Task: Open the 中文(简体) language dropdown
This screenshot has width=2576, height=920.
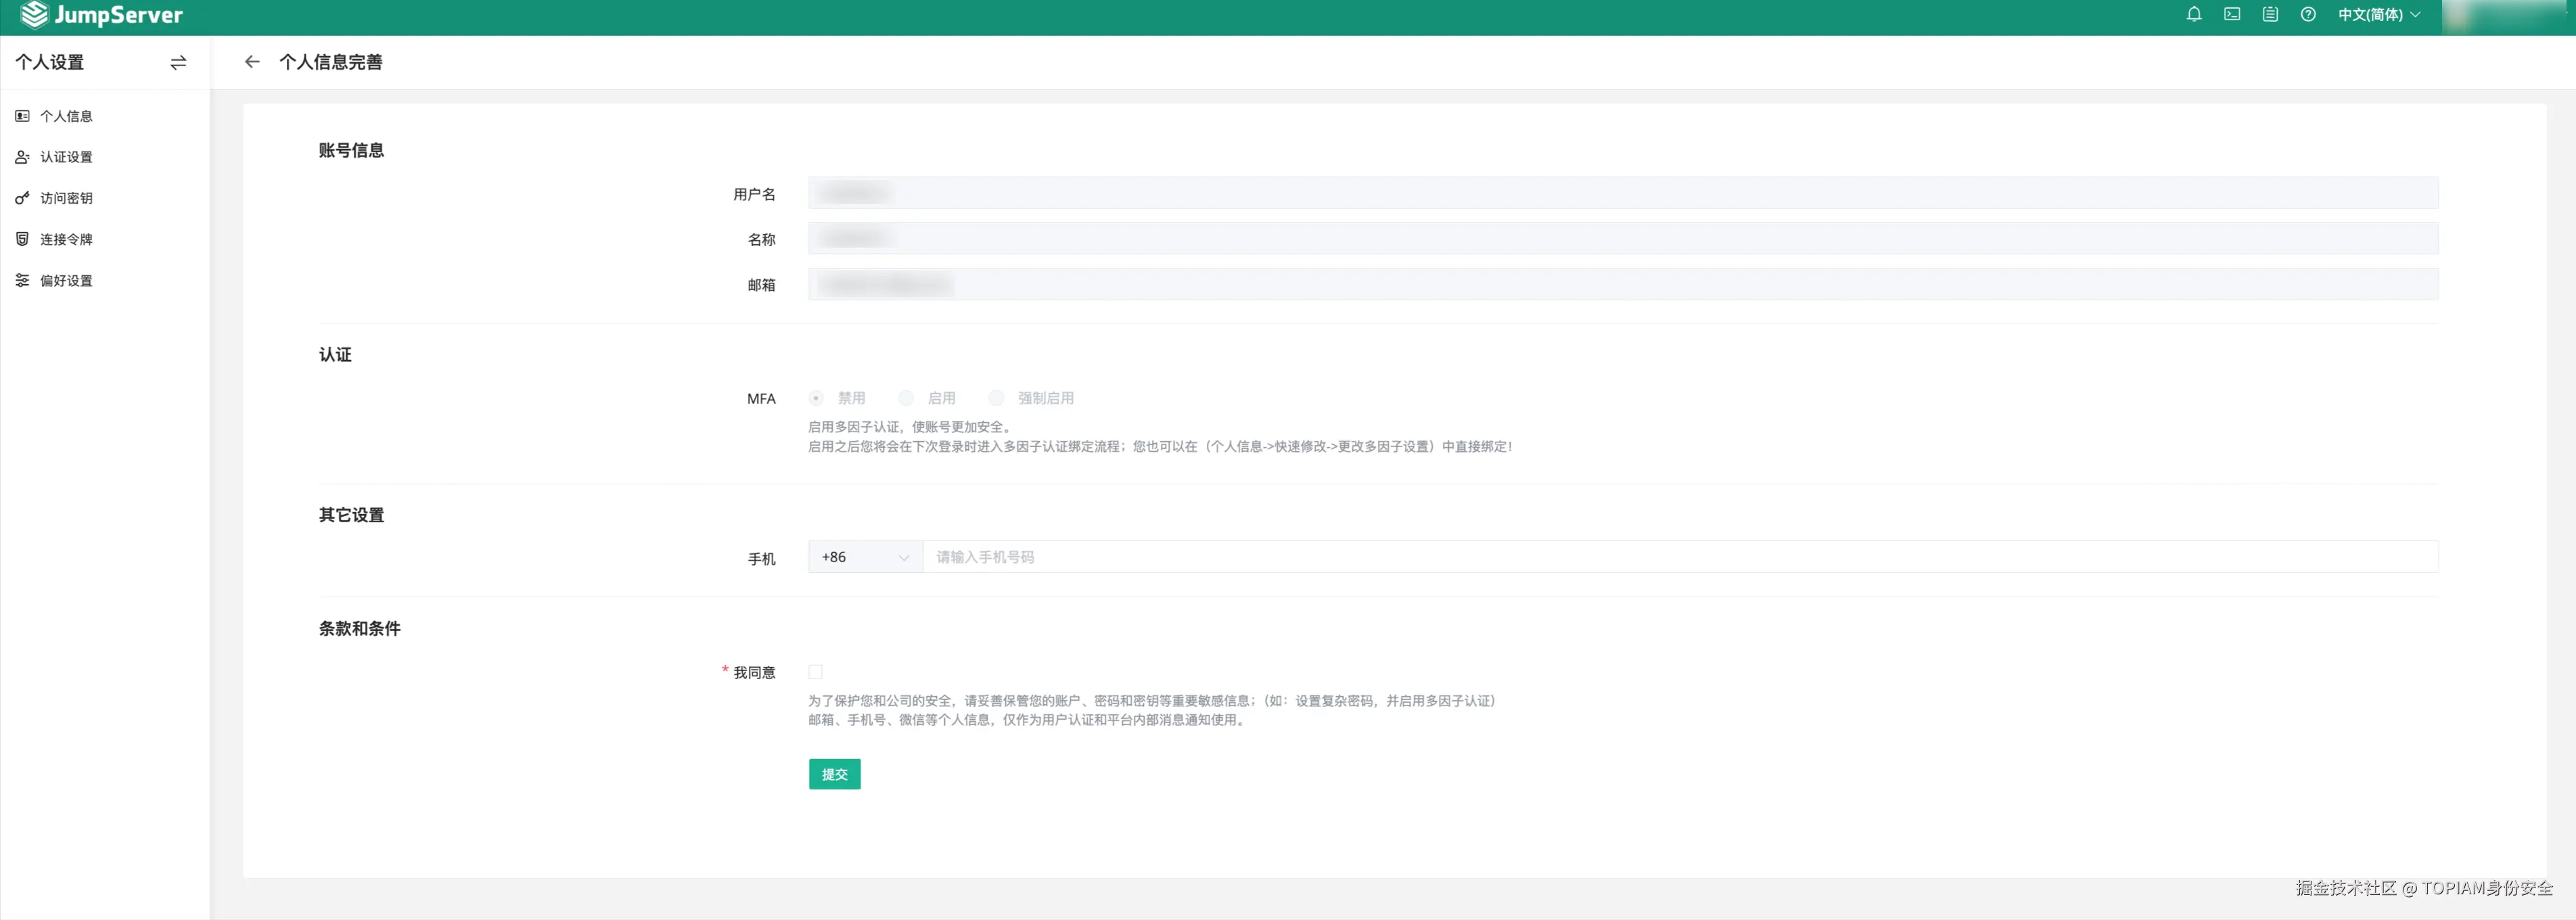Action: [x=2378, y=14]
